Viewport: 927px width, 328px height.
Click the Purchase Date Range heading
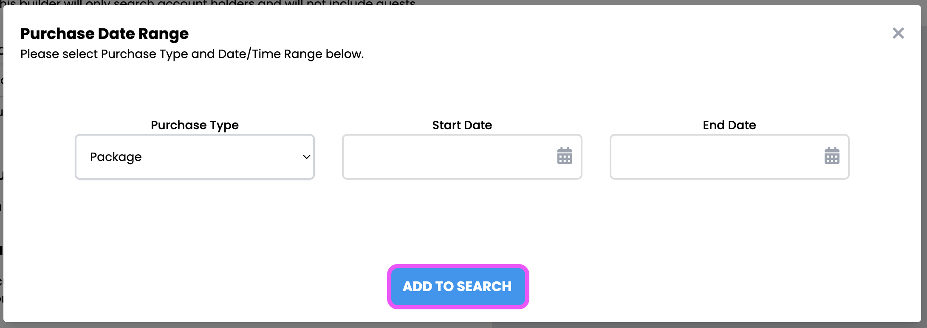(104, 34)
